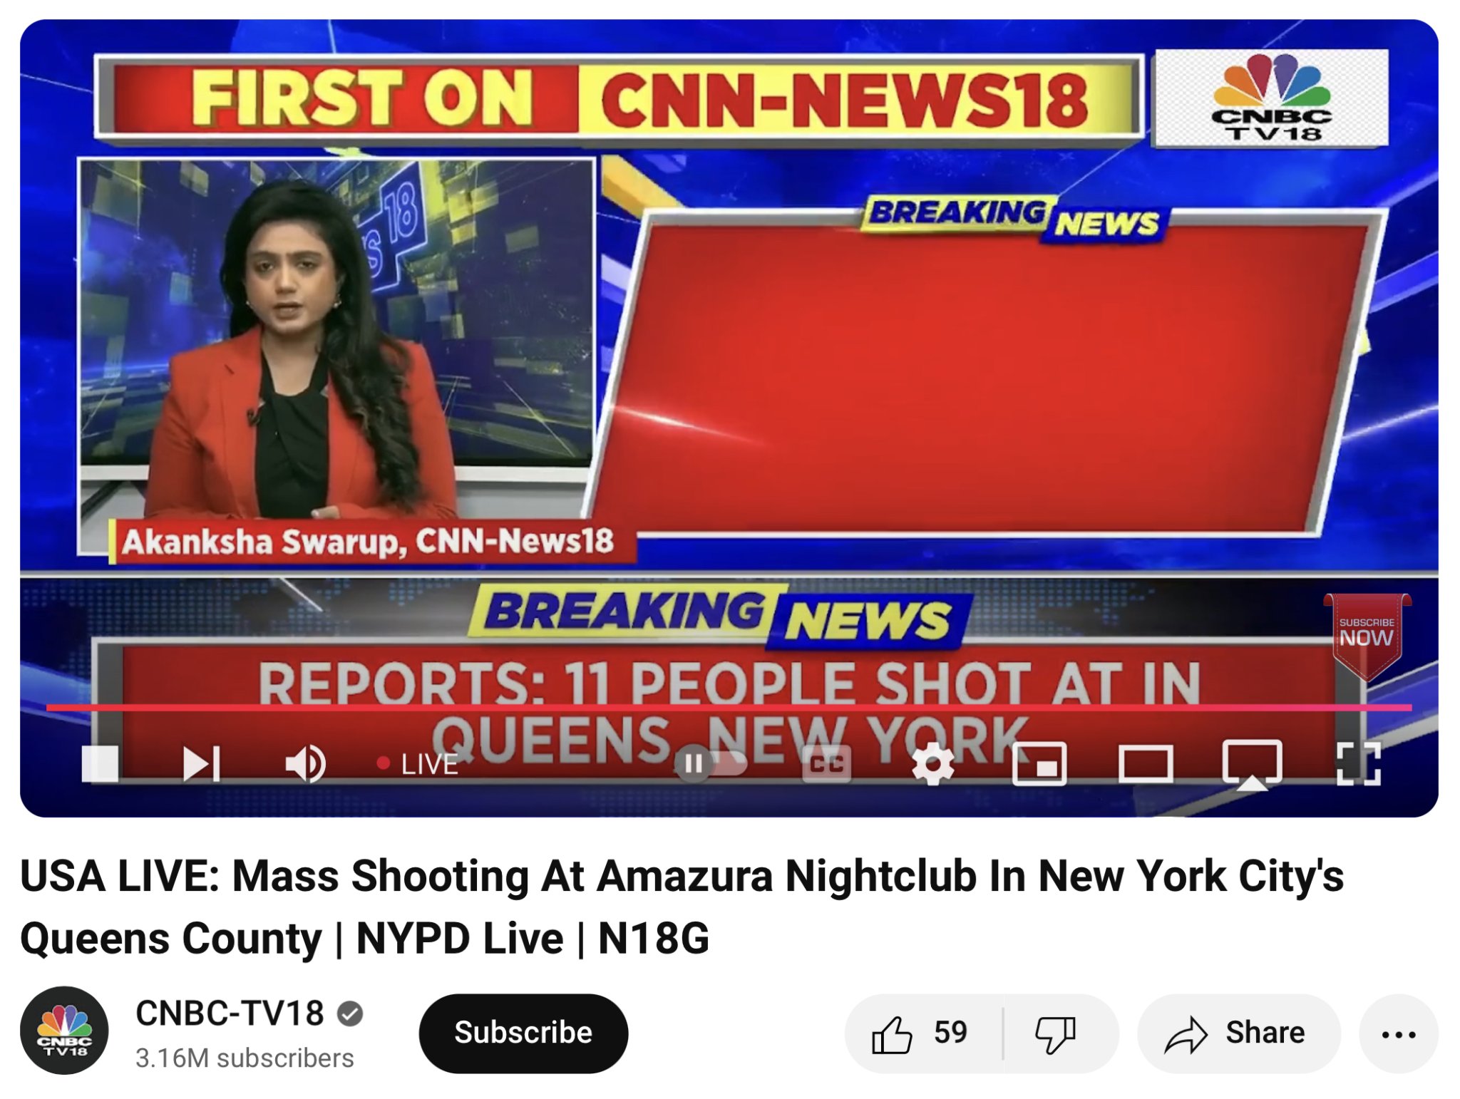Image resolution: width=1460 pixels, height=1099 pixels.
Task: Enable miniplayer mode
Action: (1039, 764)
